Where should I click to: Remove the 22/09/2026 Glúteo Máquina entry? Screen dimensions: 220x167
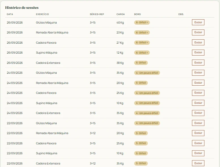198,123
